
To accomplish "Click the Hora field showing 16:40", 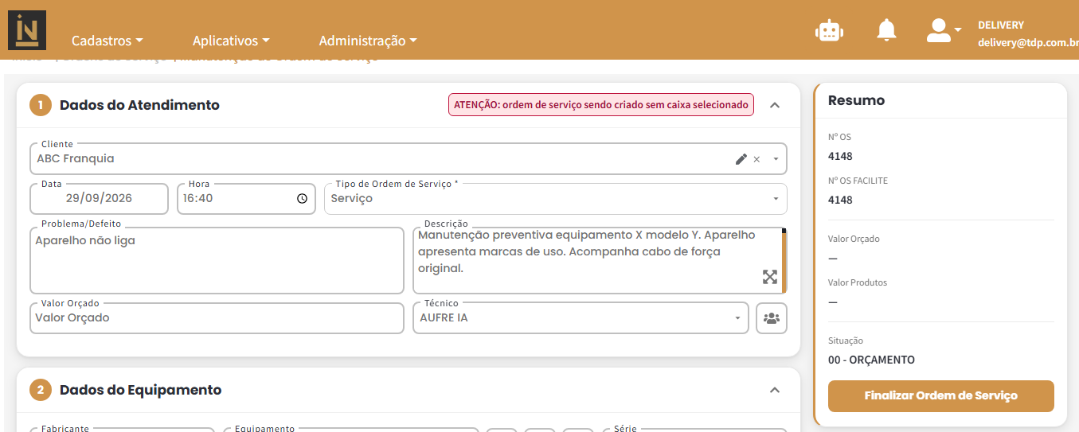I will click(245, 199).
